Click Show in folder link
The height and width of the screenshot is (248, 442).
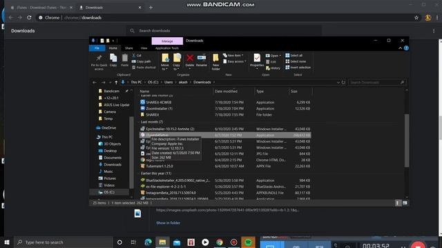168,223
